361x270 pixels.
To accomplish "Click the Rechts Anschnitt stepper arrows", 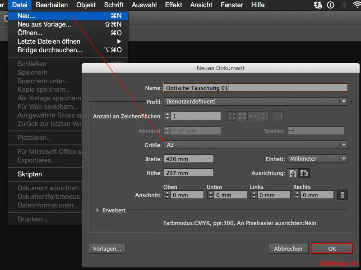I will tap(297, 195).
